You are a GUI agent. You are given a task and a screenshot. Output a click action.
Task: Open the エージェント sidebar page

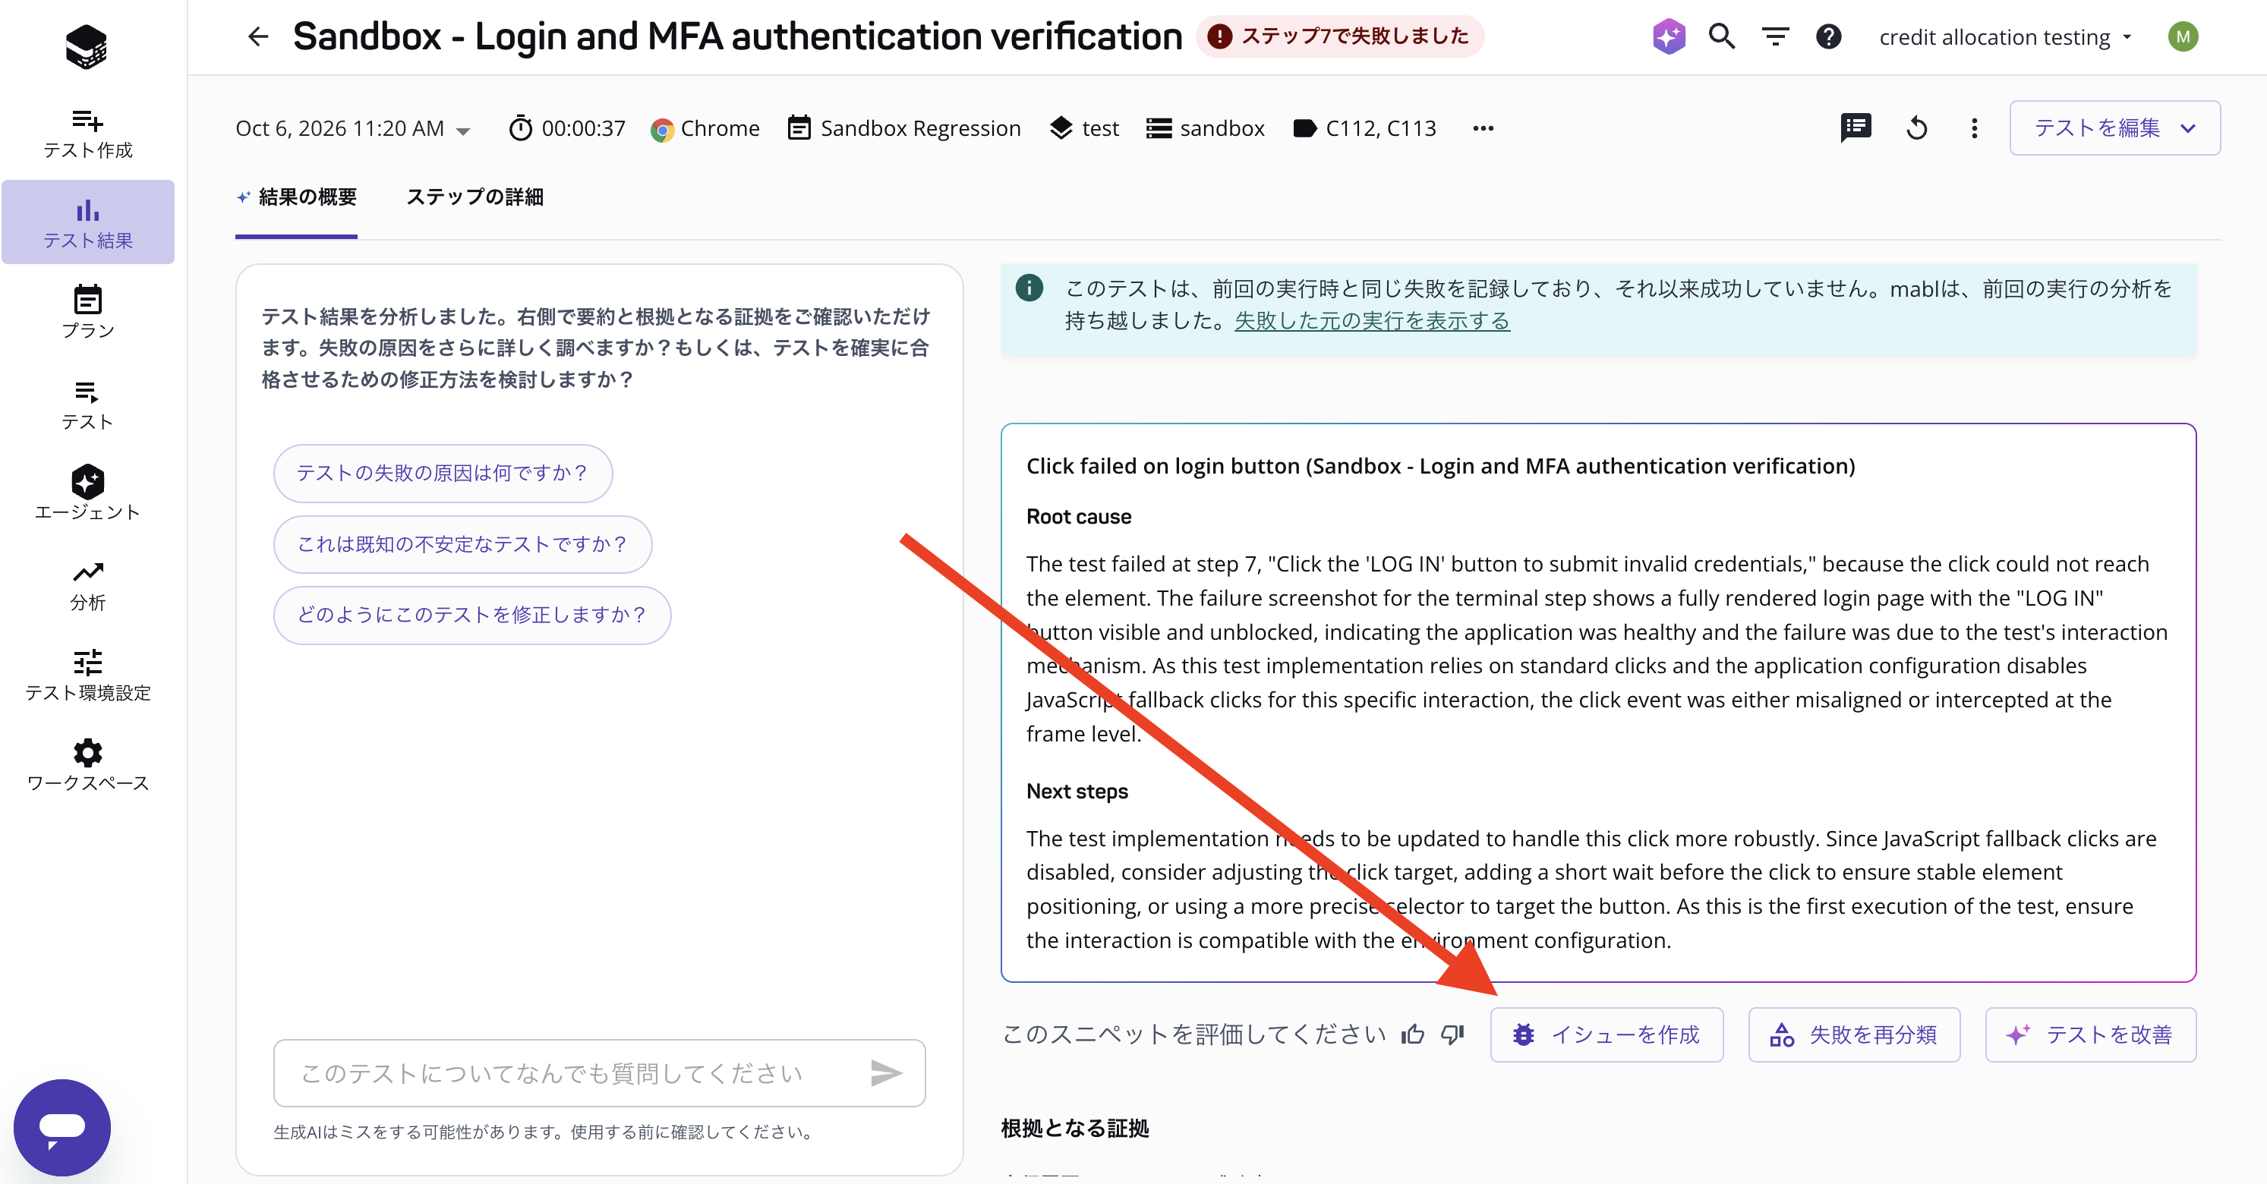point(88,493)
